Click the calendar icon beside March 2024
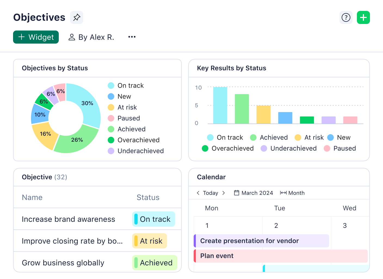The image size is (383, 279). pyautogui.click(x=236, y=193)
